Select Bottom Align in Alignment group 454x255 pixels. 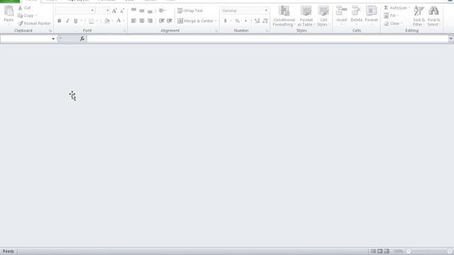150,11
